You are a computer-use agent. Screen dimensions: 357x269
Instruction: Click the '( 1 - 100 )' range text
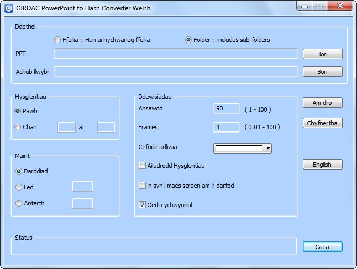coord(258,109)
